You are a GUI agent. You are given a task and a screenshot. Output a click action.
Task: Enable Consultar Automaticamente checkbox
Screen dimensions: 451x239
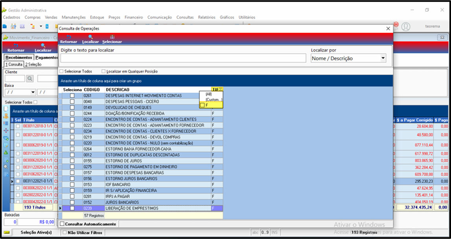(x=62, y=224)
